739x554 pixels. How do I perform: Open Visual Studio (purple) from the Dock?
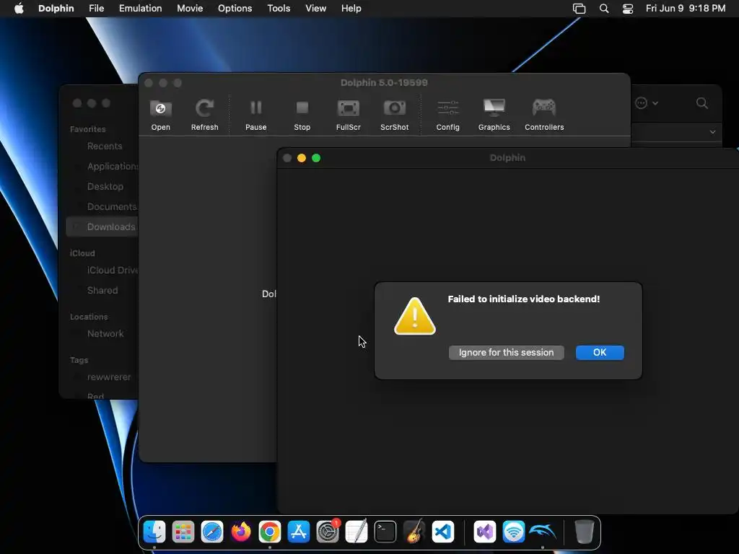485,532
